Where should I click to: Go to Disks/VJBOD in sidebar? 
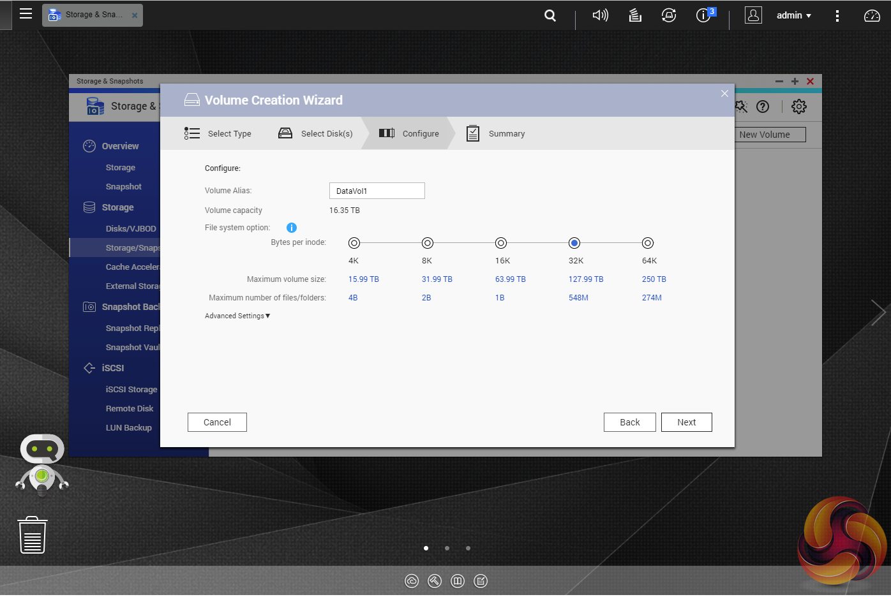(x=131, y=228)
